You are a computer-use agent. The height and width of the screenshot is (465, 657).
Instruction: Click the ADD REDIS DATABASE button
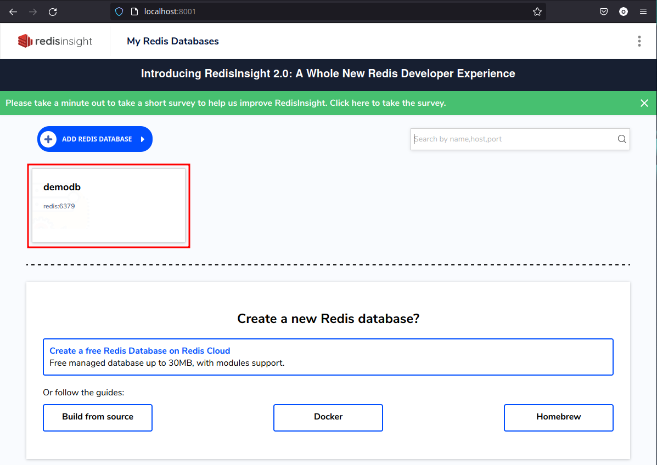(95, 139)
